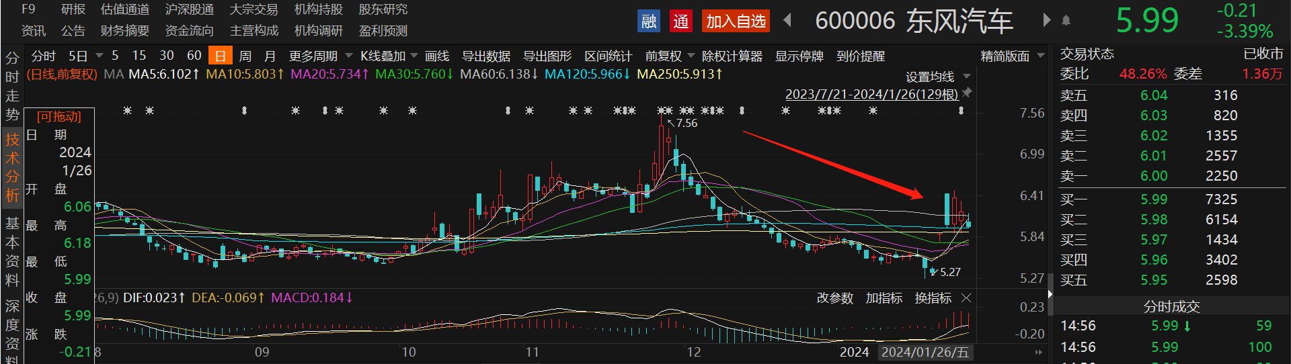
Task: Open 机构调研 menu item
Action: click(319, 31)
